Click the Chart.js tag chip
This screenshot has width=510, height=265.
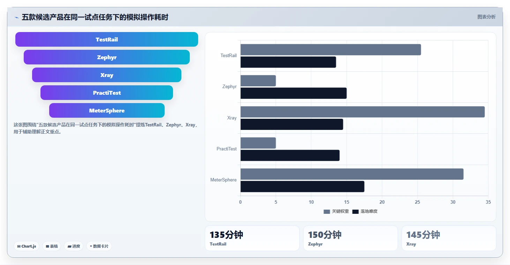tap(27, 246)
